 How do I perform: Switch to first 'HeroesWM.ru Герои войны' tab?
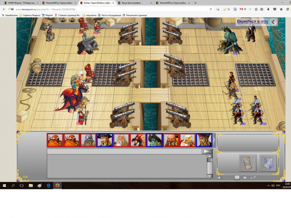(59, 3)
